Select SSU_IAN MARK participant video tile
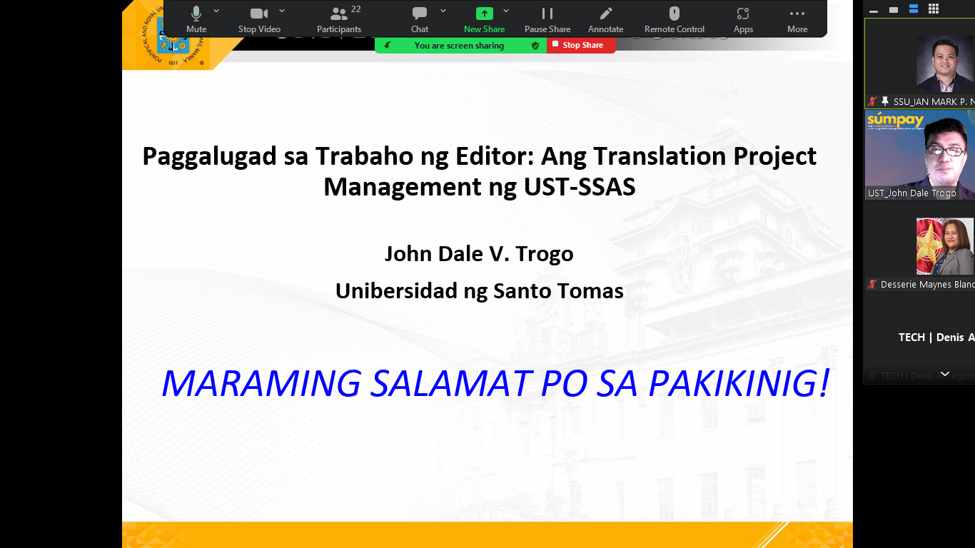 pos(920,63)
